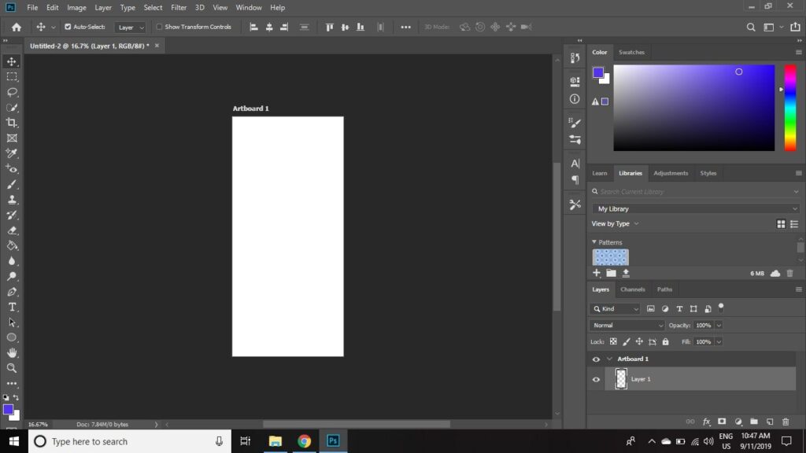Viewport: 806px width, 453px height.
Task: Click the Home button in options bar
Action: pyautogui.click(x=17, y=28)
